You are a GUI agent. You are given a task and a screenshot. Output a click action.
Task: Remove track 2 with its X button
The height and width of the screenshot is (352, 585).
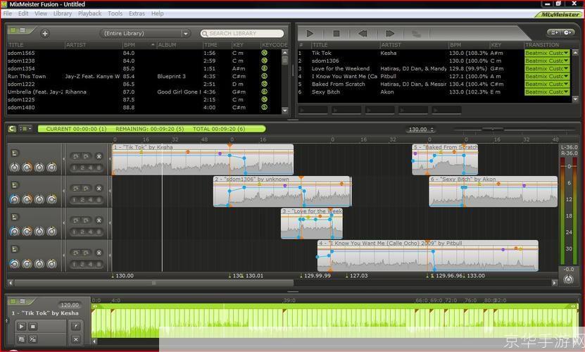(99, 189)
